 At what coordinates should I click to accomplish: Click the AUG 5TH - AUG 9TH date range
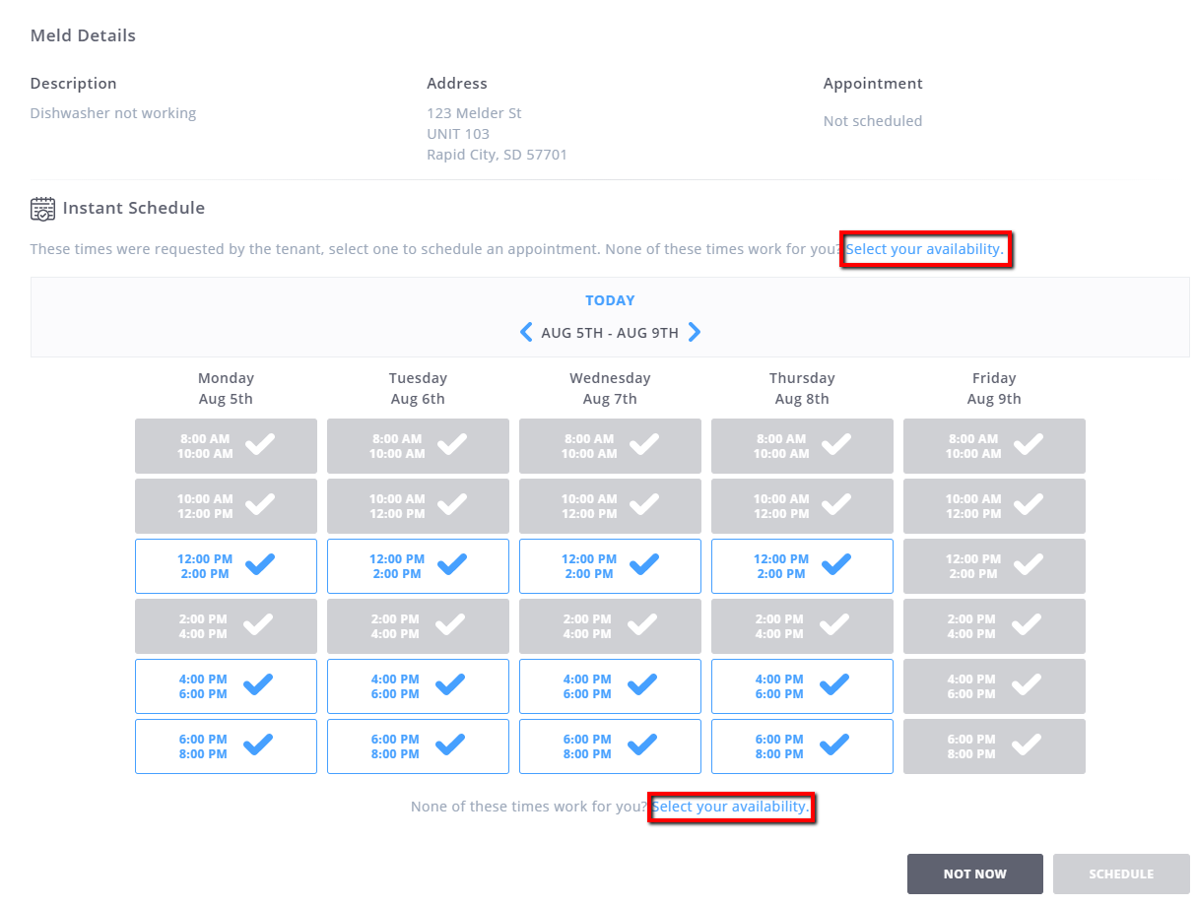click(x=610, y=332)
